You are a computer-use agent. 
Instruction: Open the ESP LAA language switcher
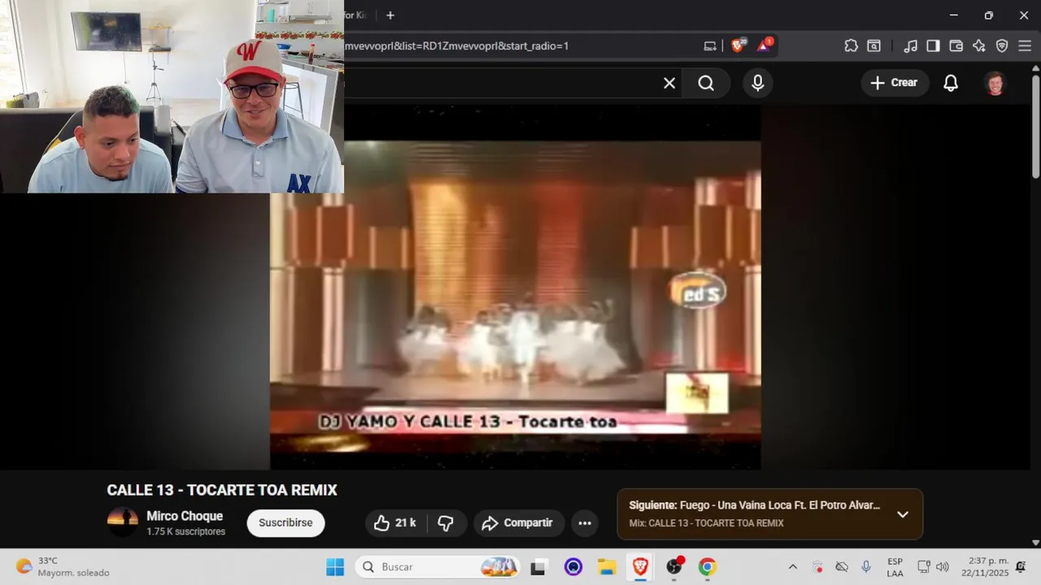895,567
